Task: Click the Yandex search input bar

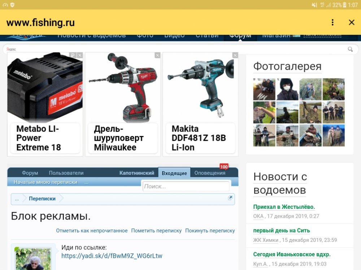Action: (180, 49)
